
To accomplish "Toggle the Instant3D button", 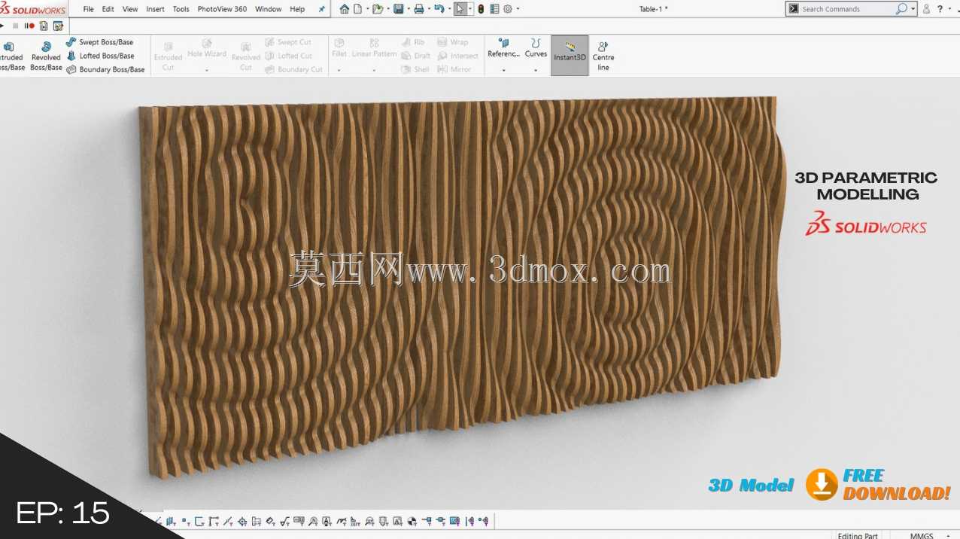I will (x=570, y=55).
